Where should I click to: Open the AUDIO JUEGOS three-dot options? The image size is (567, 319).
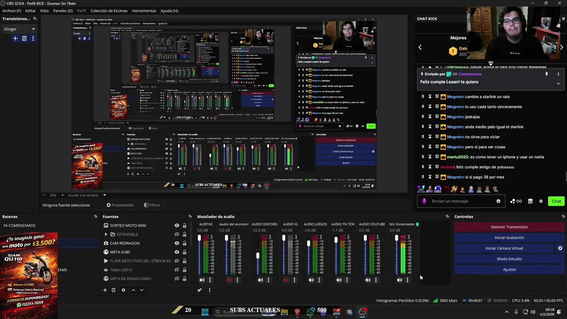(319, 280)
